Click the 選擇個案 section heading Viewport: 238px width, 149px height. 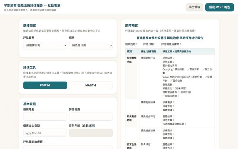29,25
